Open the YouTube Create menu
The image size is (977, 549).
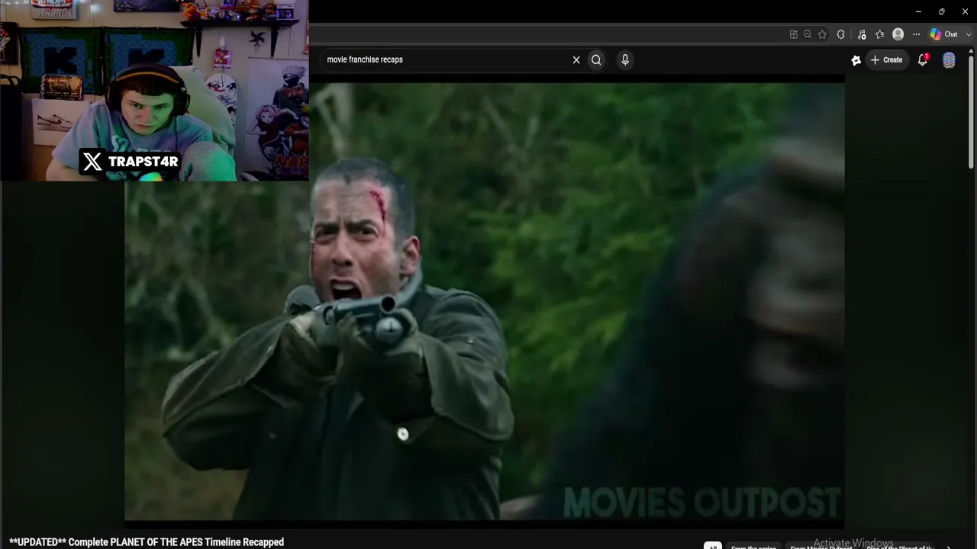tap(887, 59)
